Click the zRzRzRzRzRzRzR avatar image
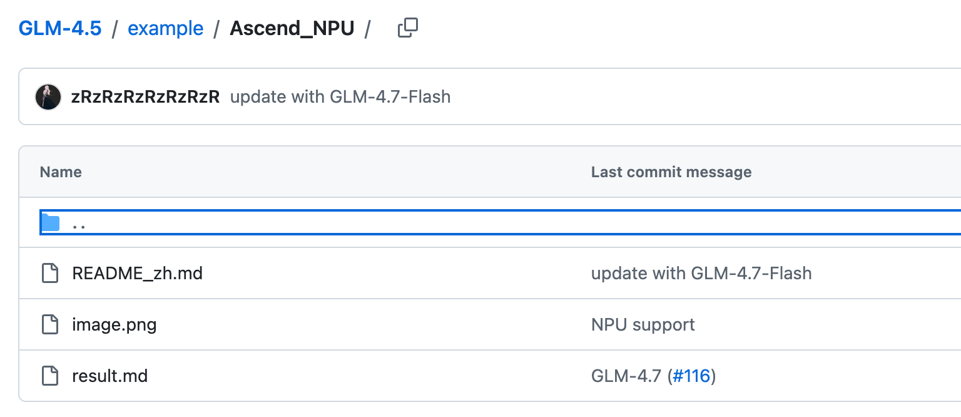Image resolution: width=961 pixels, height=417 pixels. [48, 97]
